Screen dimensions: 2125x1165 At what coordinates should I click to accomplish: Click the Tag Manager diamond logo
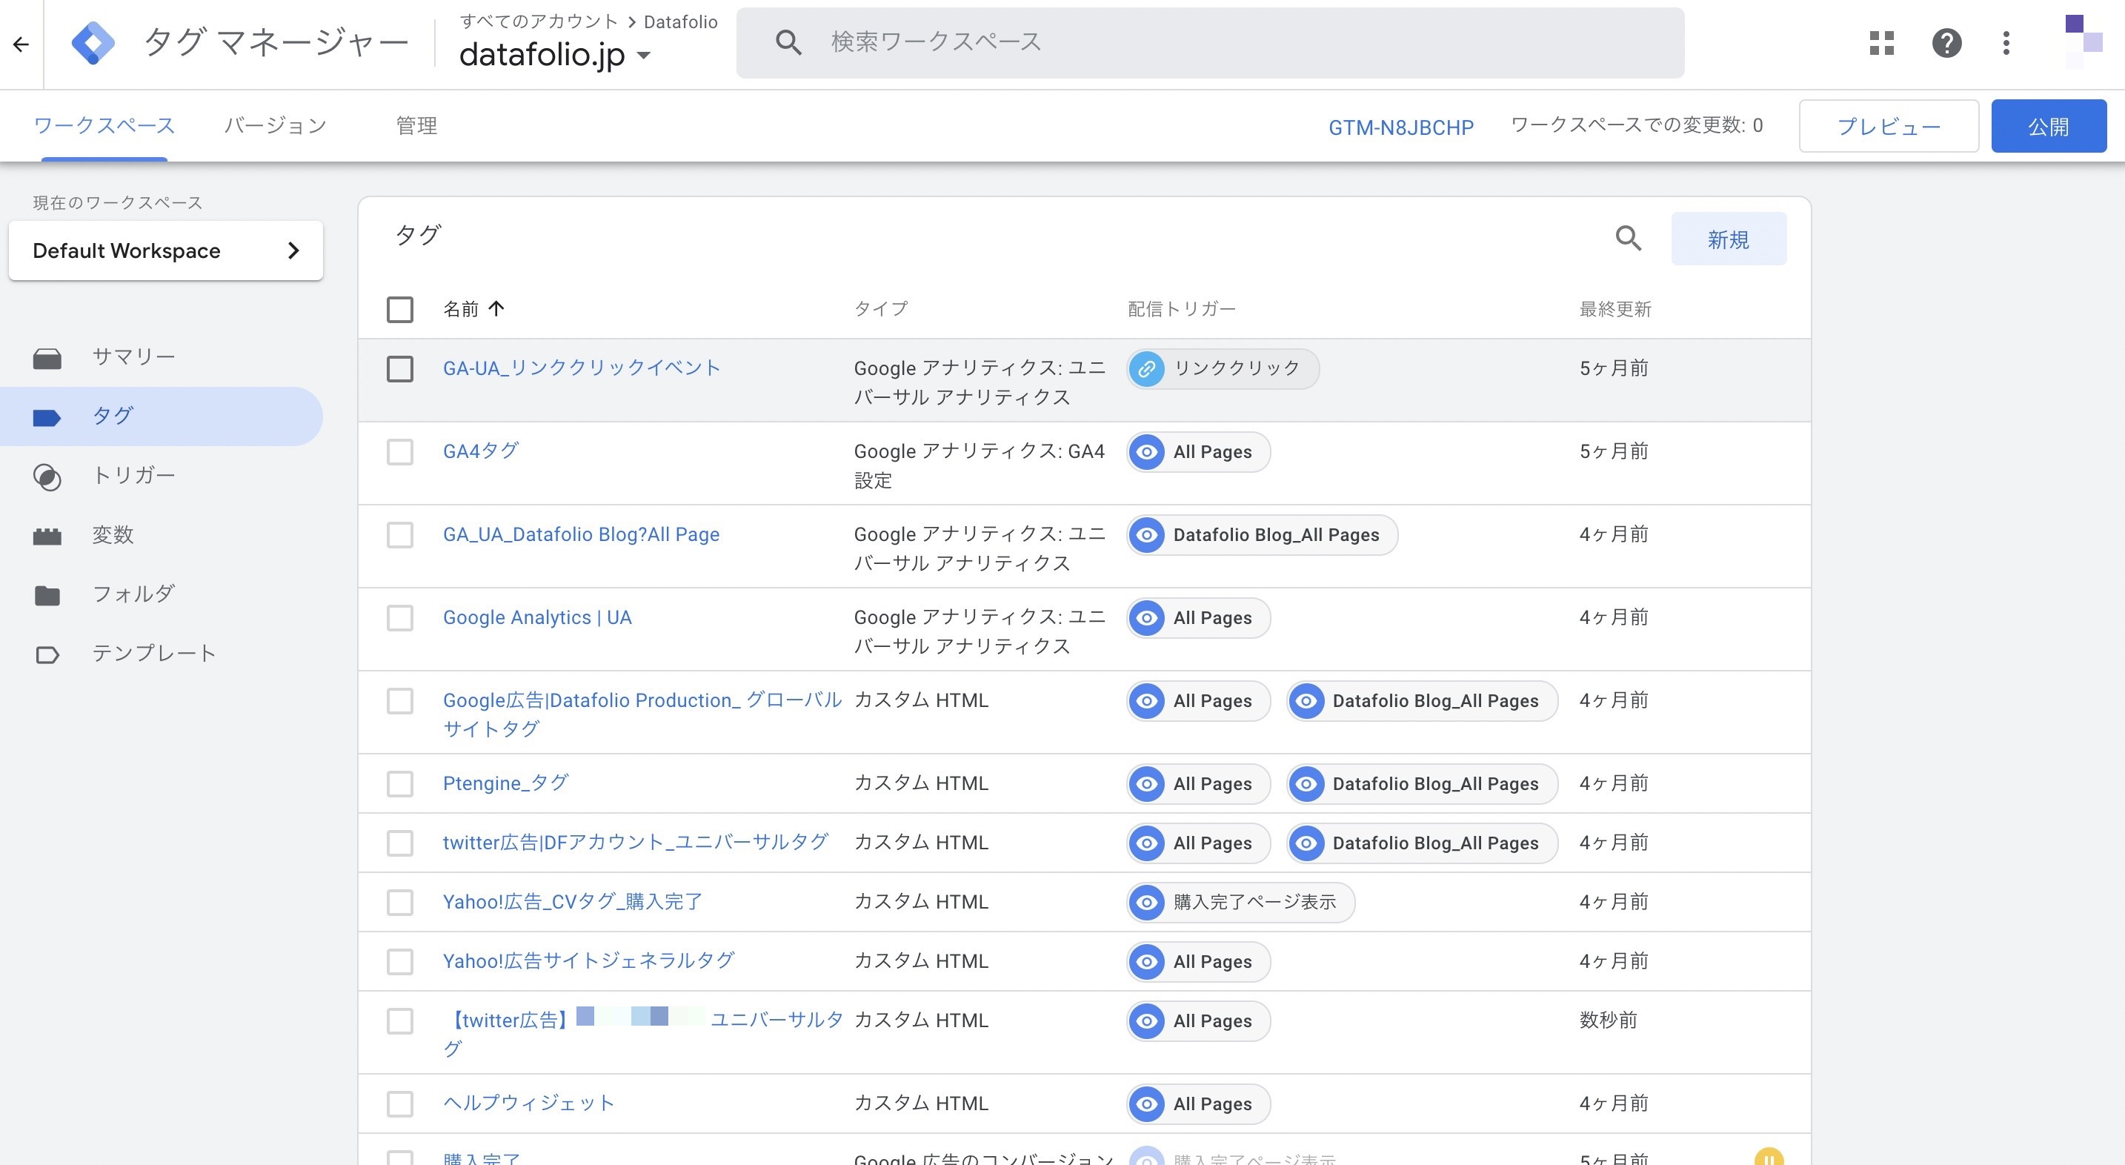[x=93, y=43]
